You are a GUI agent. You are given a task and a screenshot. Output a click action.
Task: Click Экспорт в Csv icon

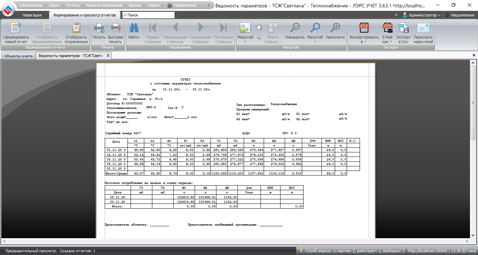tap(403, 28)
